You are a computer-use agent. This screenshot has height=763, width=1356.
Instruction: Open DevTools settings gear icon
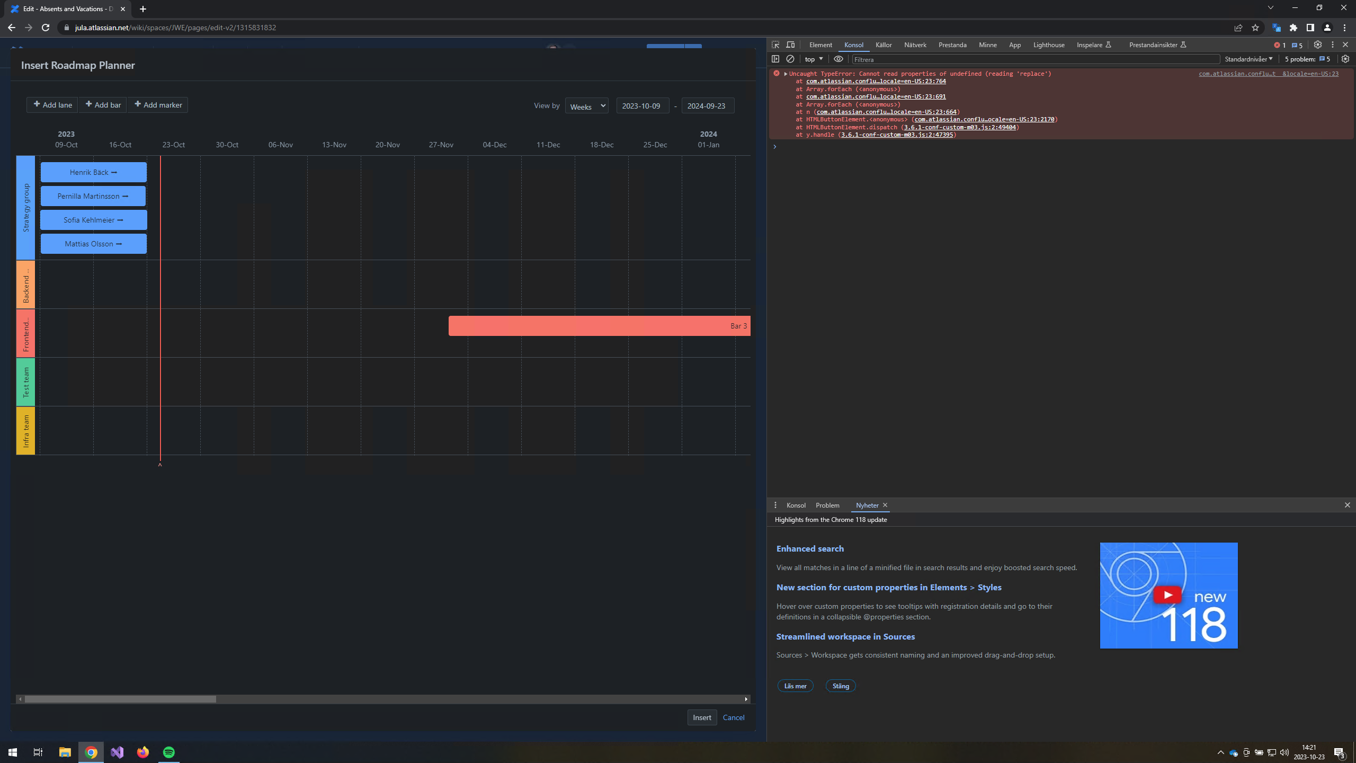click(1318, 45)
